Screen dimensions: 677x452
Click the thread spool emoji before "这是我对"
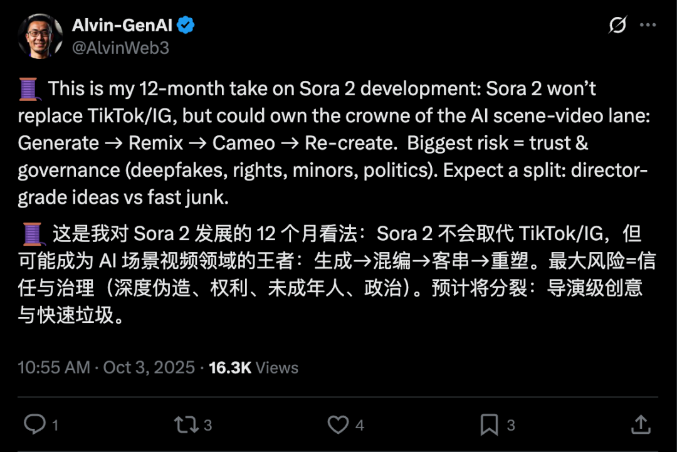pyautogui.click(x=31, y=234)
